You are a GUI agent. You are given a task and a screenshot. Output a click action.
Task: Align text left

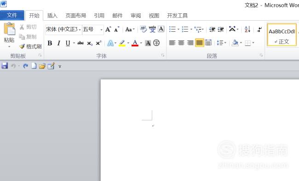pyautogui.click(x=172, y=43)
